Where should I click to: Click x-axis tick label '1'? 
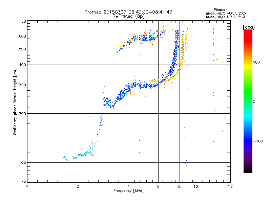(27, 186)
